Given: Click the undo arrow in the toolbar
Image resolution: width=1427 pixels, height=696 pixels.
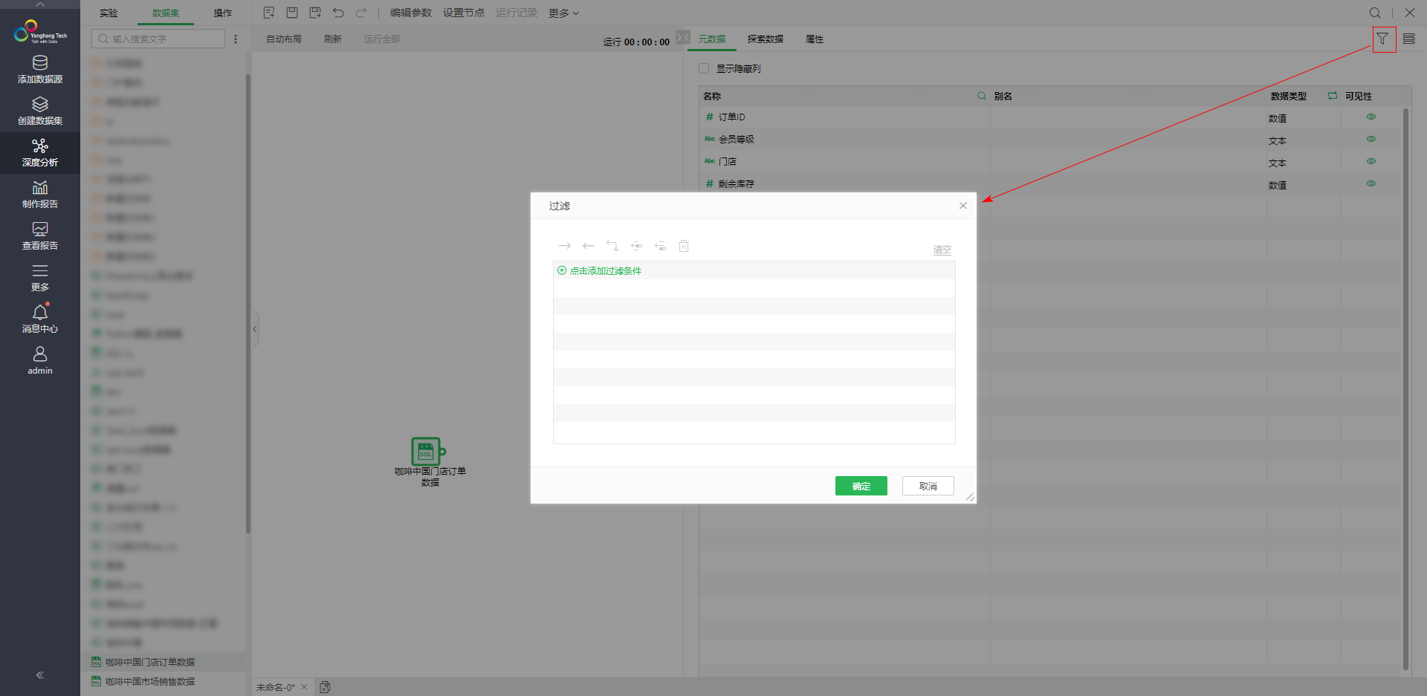Looking at the screenshot, I should point(338,13).
